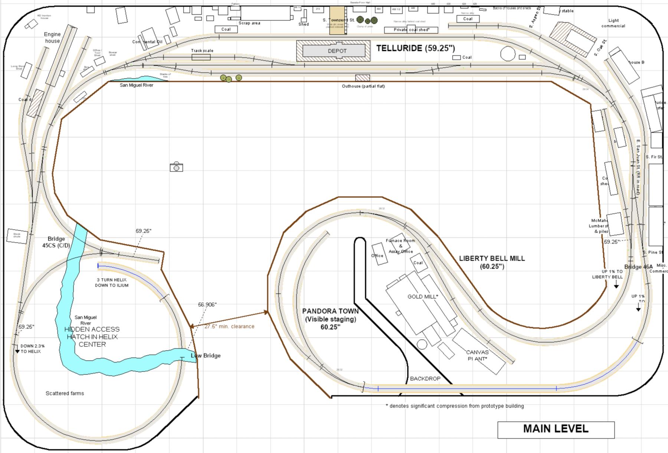Click the arrow below UP 1% TO LIBERTY BELL
This screenshot has width=668, height=453.
pos(616,286)
